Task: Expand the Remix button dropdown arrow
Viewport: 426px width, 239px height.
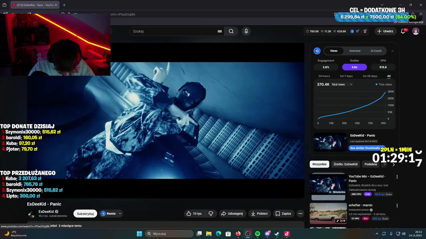Action: 120,213
